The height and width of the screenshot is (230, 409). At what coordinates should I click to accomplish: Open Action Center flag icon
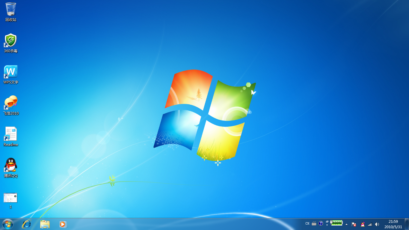click(x=354, y=224)
